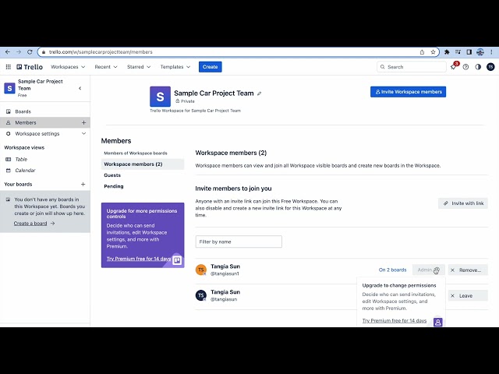Viewport: 499px width, 374px height.
Task: Select Workspace members (2) tab
Action: (143, 164)
